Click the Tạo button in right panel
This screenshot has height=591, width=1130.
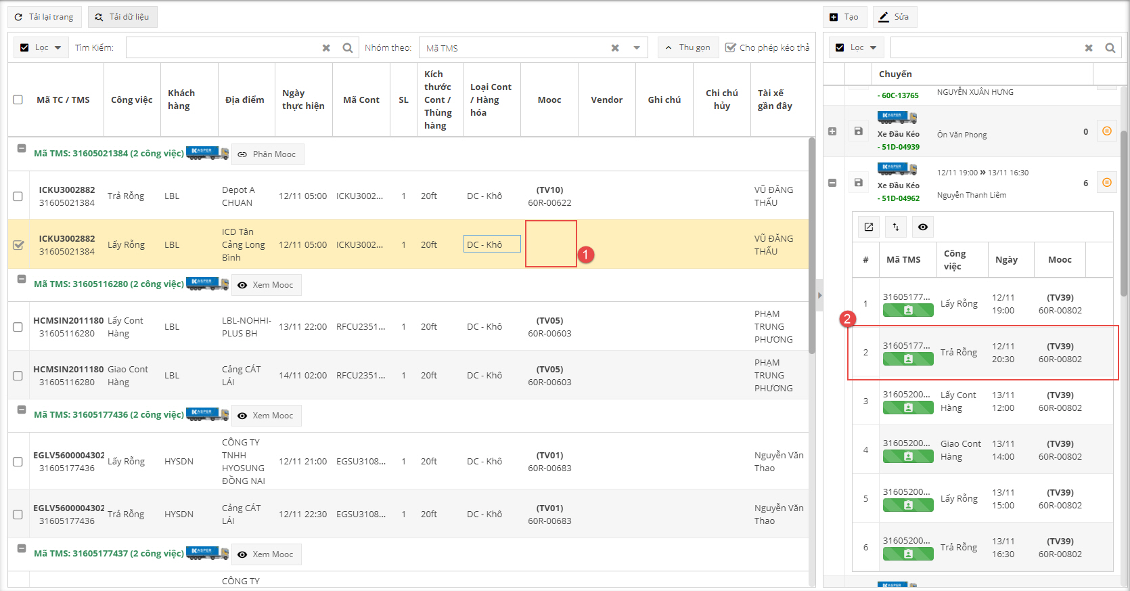pos(844,17)
